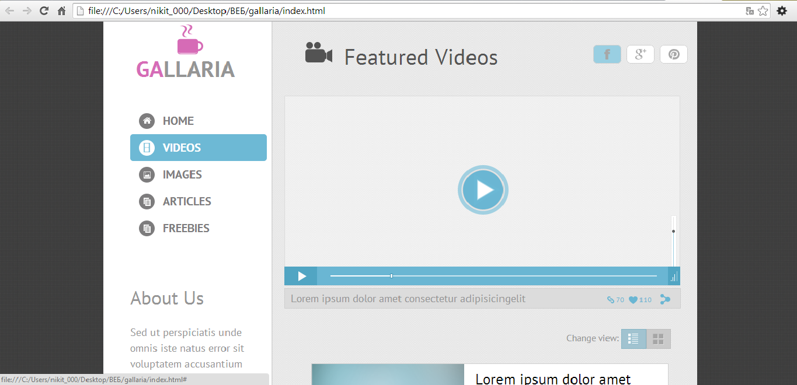Bookmark the page with the star icon

(763, 10)
